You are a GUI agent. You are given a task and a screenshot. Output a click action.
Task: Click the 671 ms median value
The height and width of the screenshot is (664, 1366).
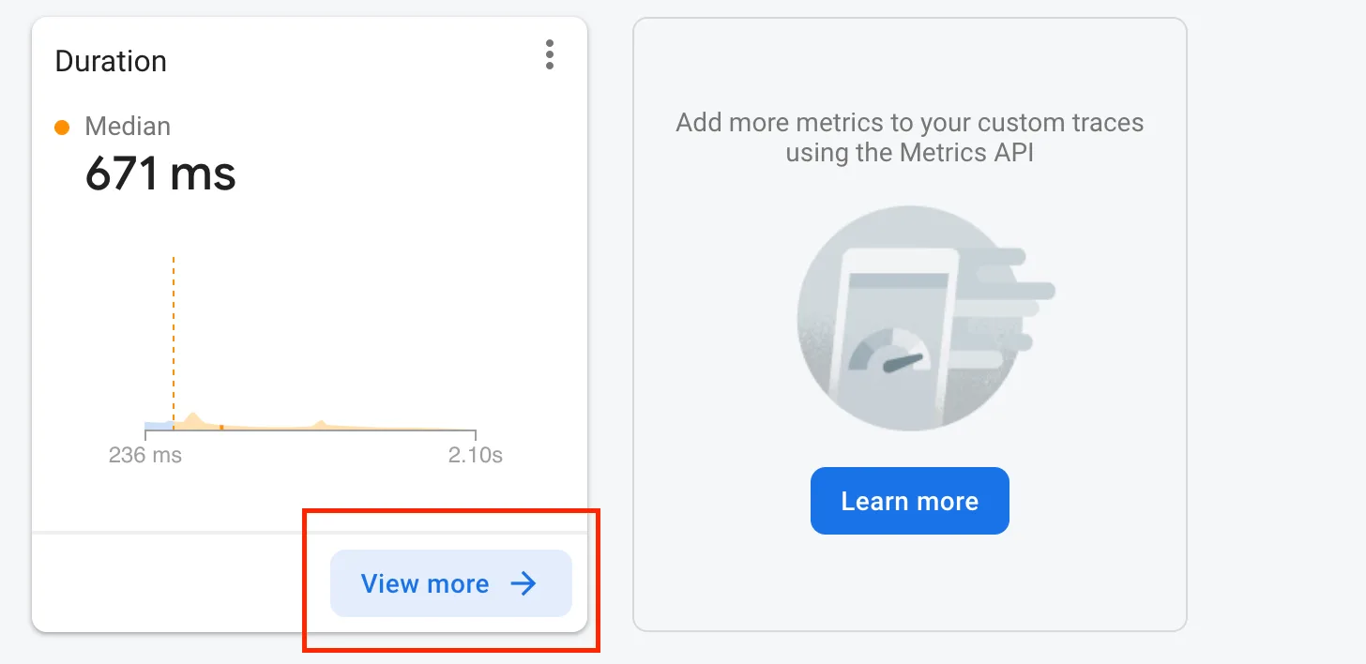pyautogui.click(x=160, y=174)
